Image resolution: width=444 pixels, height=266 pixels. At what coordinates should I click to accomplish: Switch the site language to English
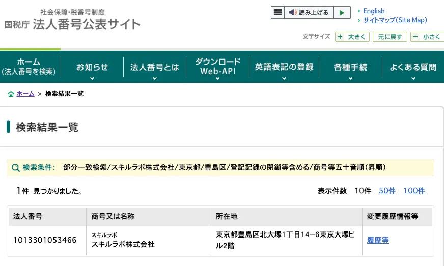[374, 11]
